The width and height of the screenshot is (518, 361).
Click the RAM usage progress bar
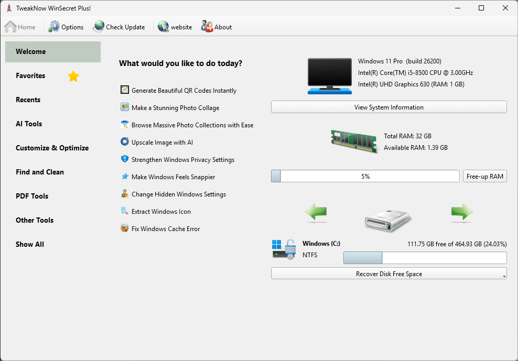(x=365, y=177)
